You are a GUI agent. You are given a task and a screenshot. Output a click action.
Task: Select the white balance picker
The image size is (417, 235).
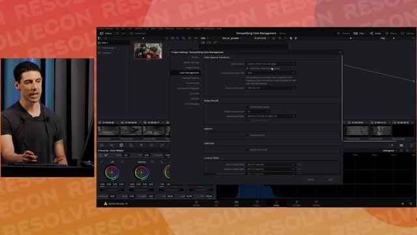106,155
